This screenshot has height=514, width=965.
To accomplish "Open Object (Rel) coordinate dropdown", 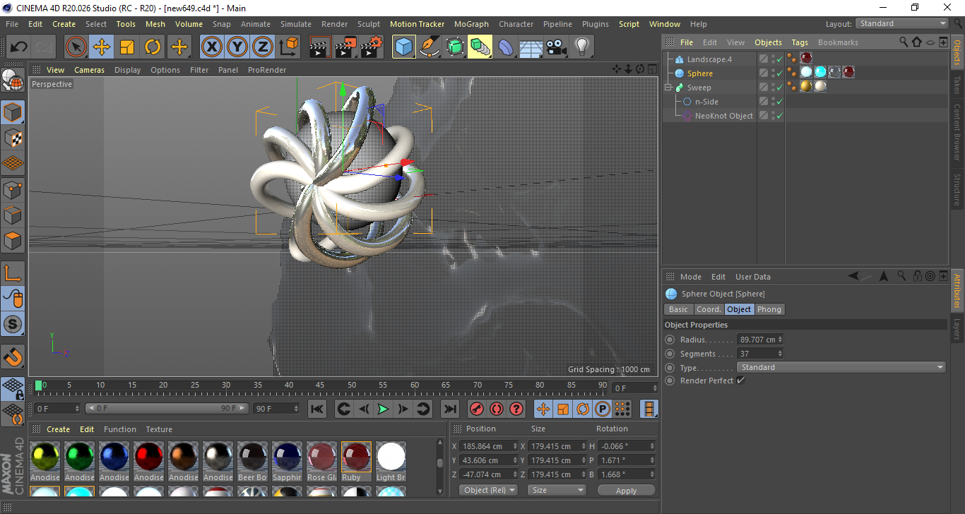I will 488,490.
